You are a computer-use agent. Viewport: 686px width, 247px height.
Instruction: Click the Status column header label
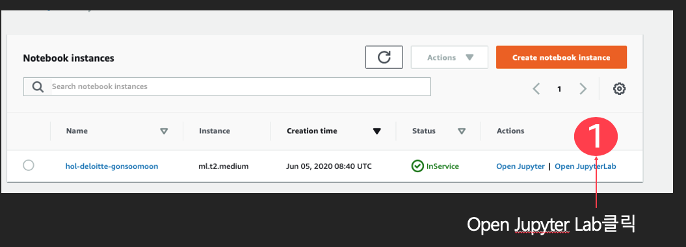tap(424, 131)
